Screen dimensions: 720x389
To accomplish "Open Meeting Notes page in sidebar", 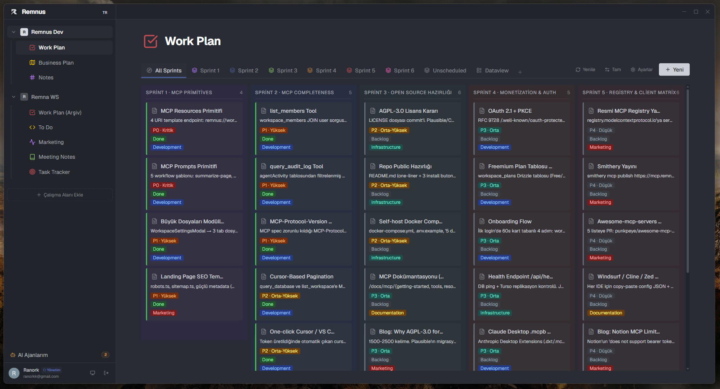I will [x=64, y=157].
